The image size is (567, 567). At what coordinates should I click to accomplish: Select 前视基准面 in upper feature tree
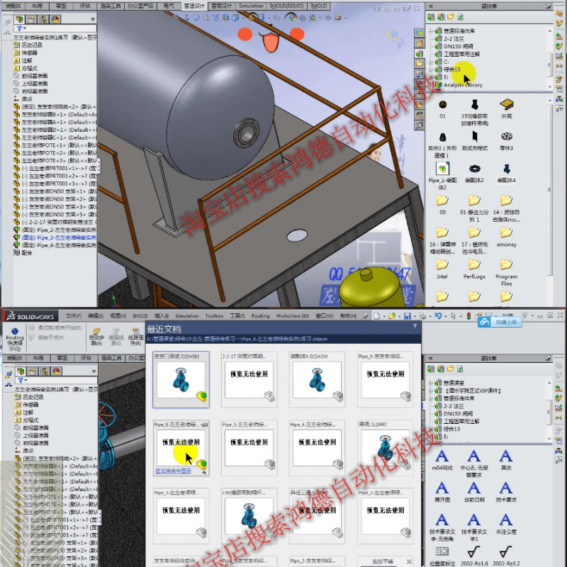click(x=30, y=76)
